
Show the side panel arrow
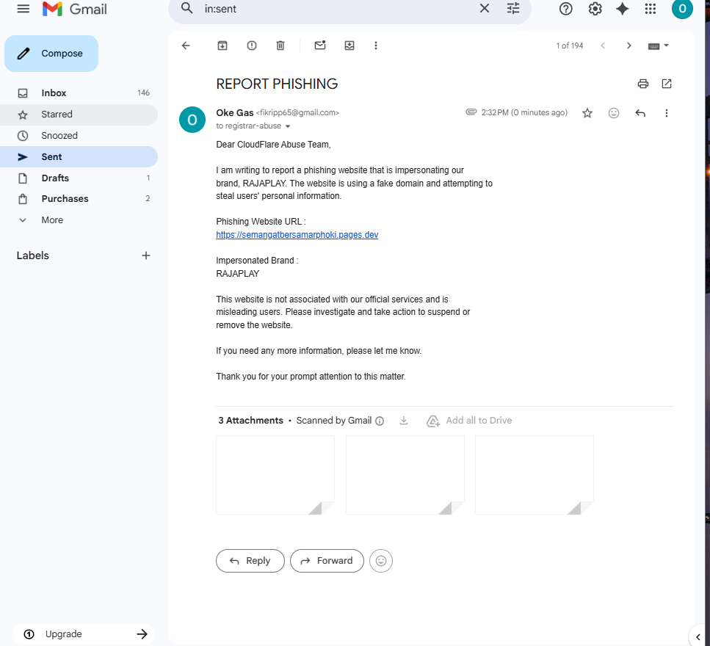[698, 637]
